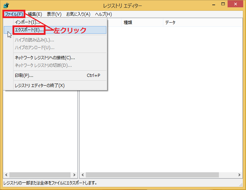246x190 pixels.
Task: Choose レジストリ エディターの終了(X) to exit
Action: pos(55,86)
